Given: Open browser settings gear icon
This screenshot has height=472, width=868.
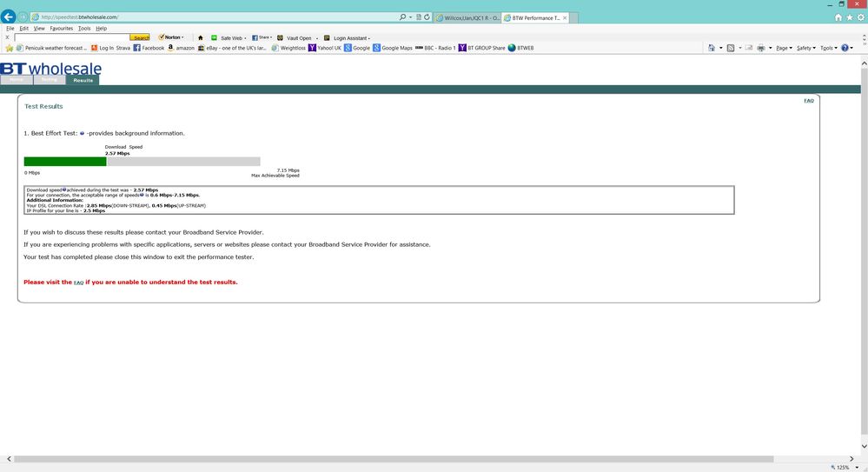Looking at the screenshot, I should tap(861, 17).
